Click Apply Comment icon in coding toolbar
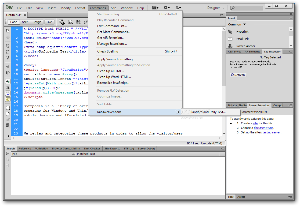 pyautogui.click(x=8, y=108)
